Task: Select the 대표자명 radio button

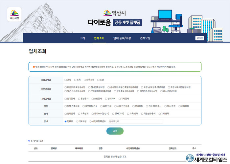Action: click(x=77, y=121)
